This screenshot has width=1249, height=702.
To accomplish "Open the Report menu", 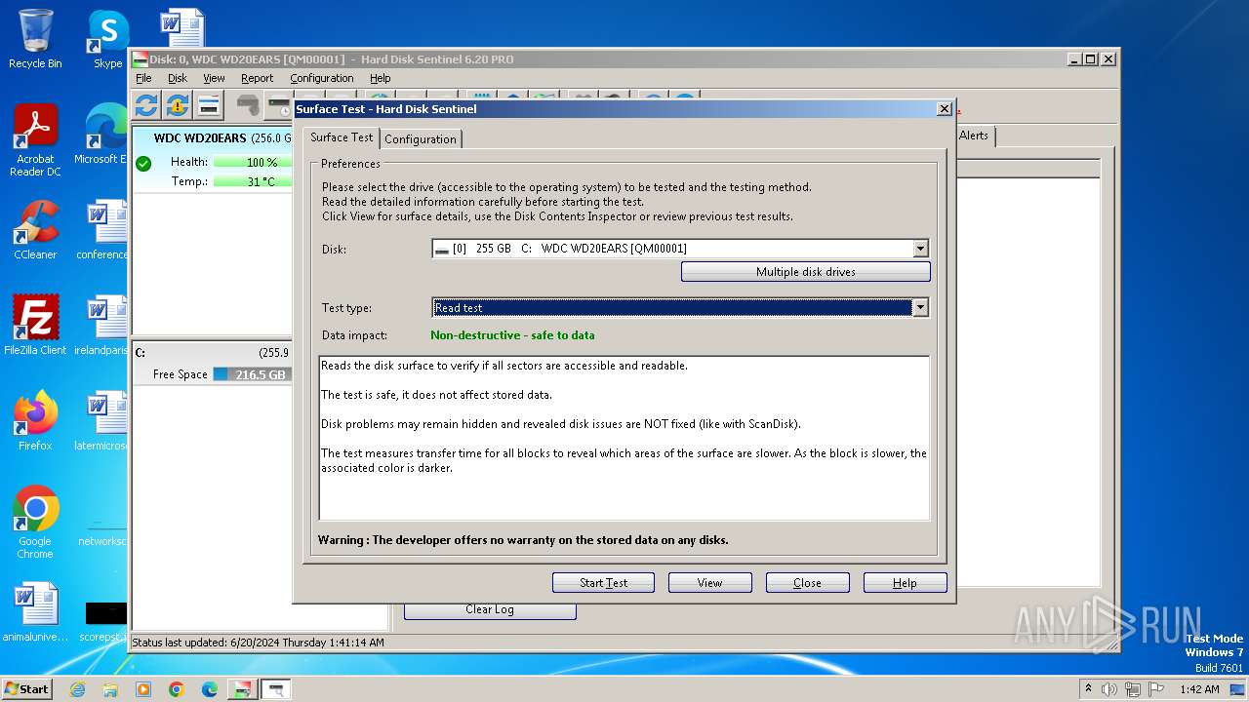I will point(257,78).
